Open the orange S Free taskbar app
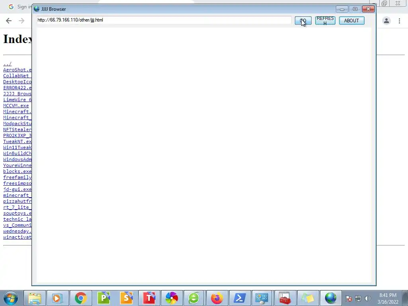Viewport: 408px width, 306px height. coord(126,298)
